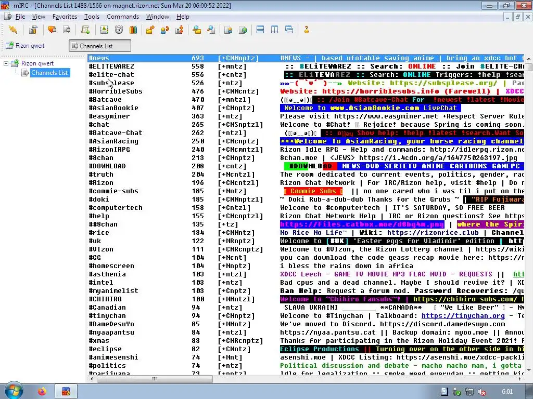Select the #help channel entry

click(306, 216)
